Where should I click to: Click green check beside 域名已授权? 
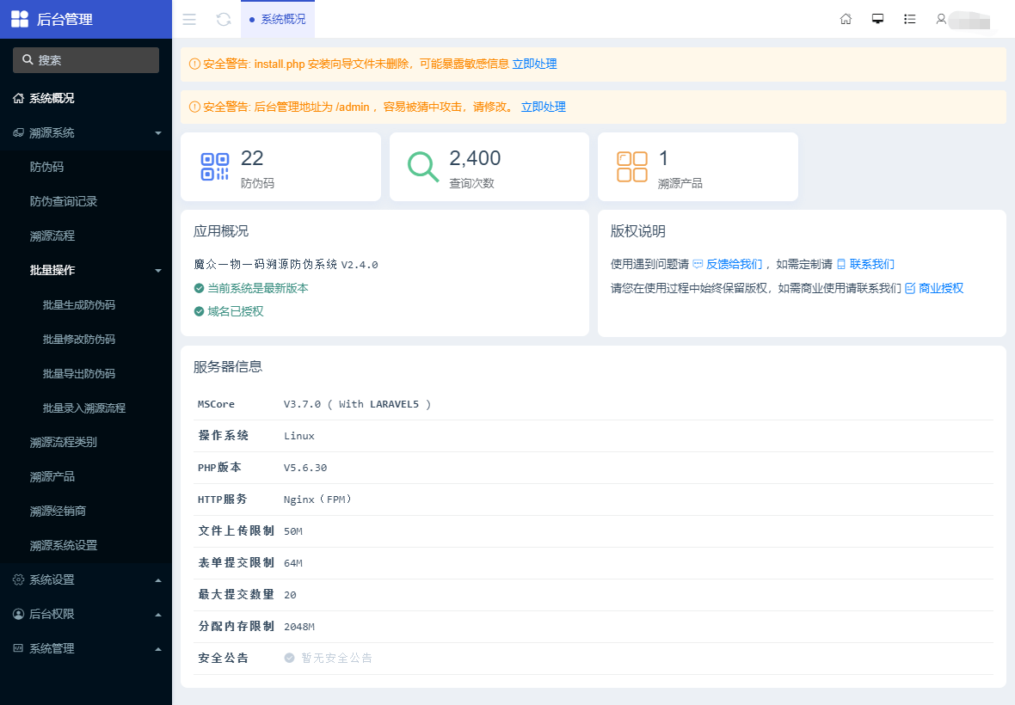click(x=200, y=312)
